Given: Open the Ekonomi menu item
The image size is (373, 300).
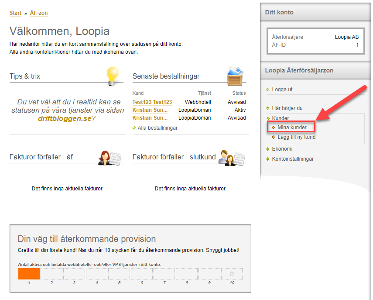Looking at the screenshot, I should tap(282, 149).
